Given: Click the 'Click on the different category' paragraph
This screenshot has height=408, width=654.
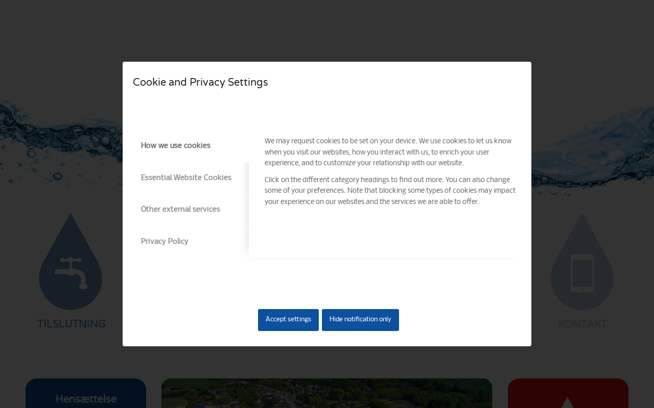Looking at the screenshot, I should tap(390, 191).
